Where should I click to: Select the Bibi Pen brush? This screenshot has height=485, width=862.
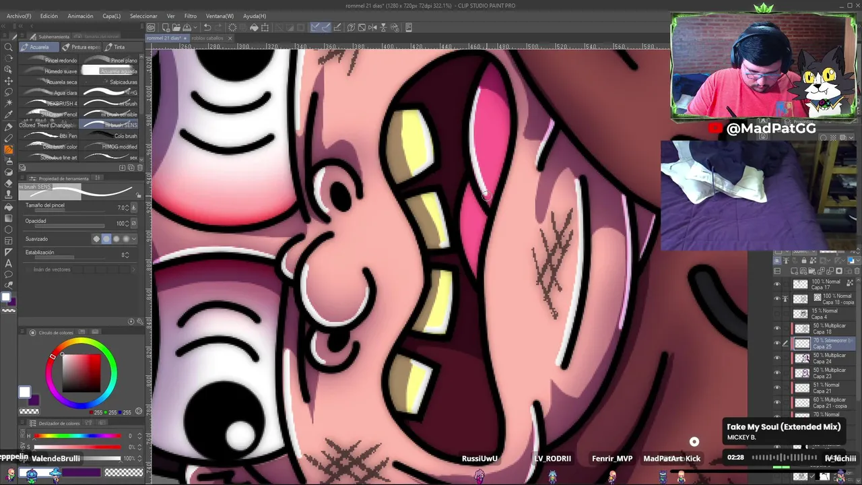50,136
